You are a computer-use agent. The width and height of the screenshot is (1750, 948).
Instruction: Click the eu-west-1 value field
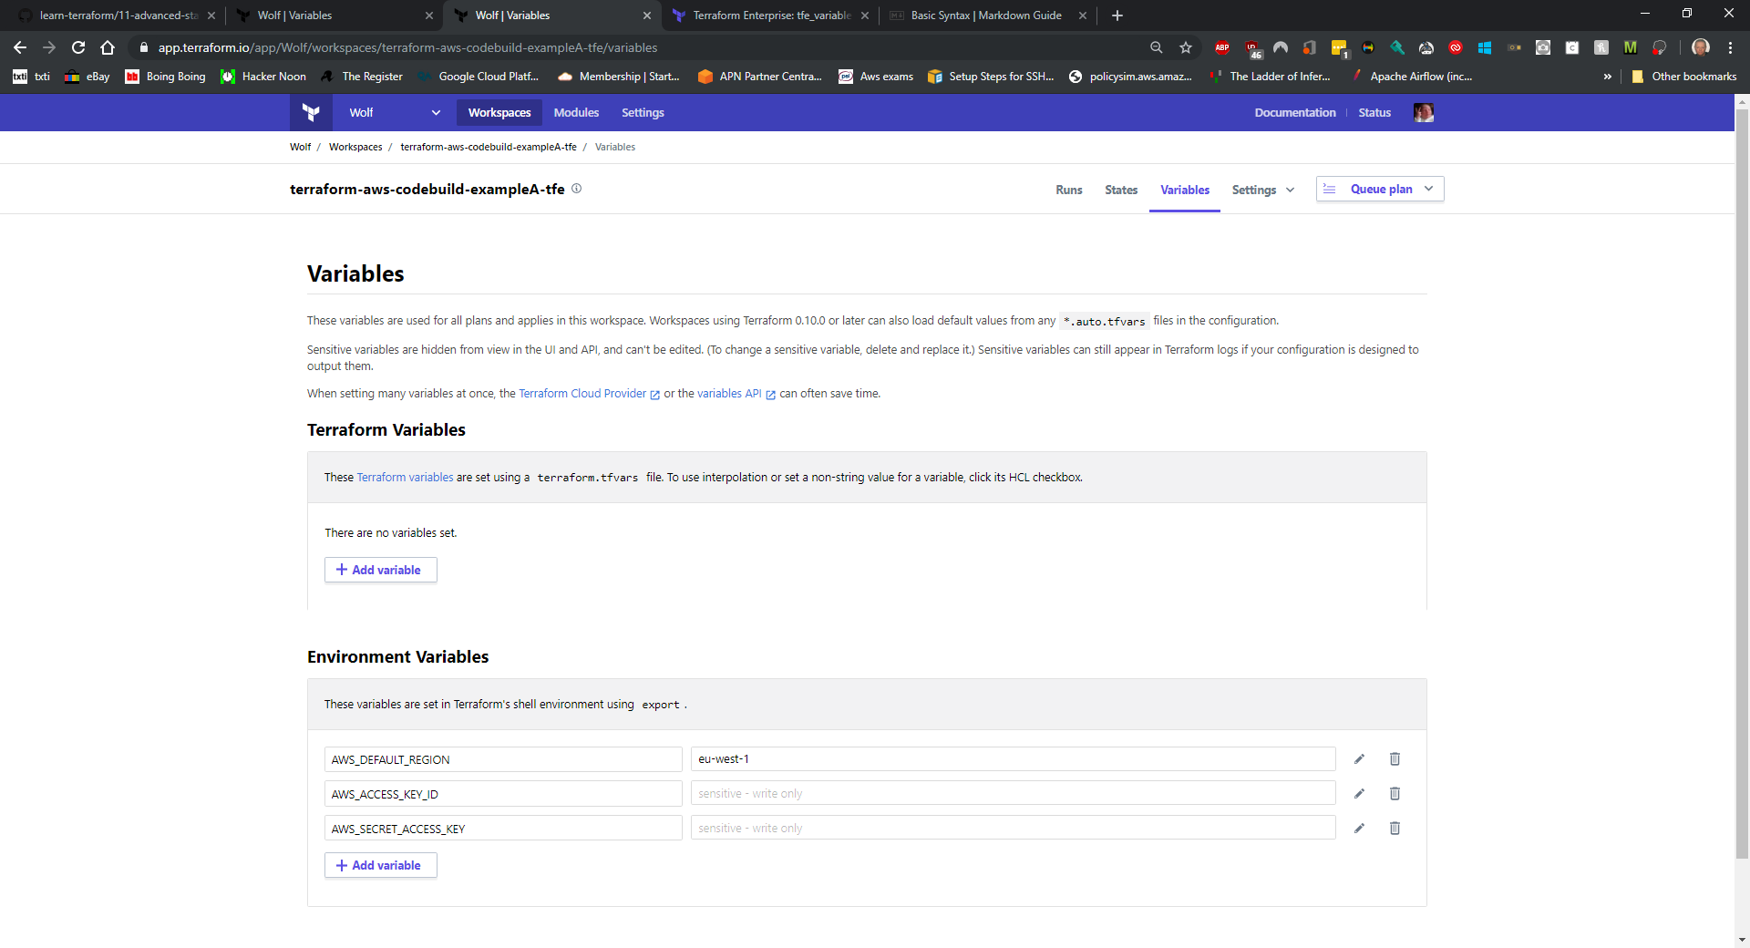tap(1013, 759)
